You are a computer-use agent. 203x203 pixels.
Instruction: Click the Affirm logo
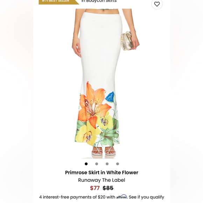click(121, 197)
